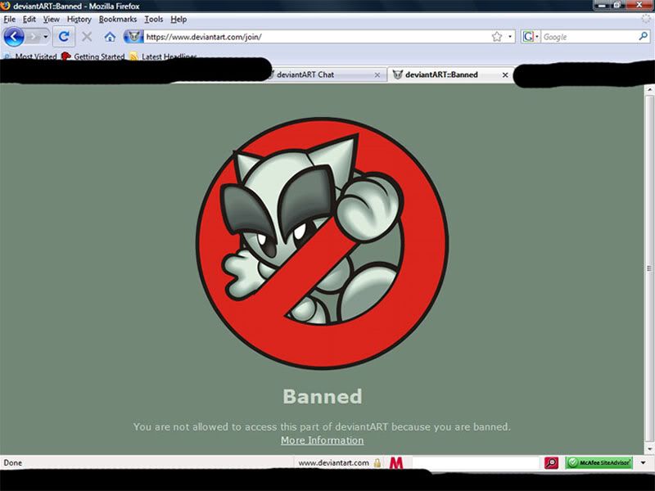Switch to the deviantART Chat tab
The height and width of the screenshot is (491, 655).
coord(324,74)
